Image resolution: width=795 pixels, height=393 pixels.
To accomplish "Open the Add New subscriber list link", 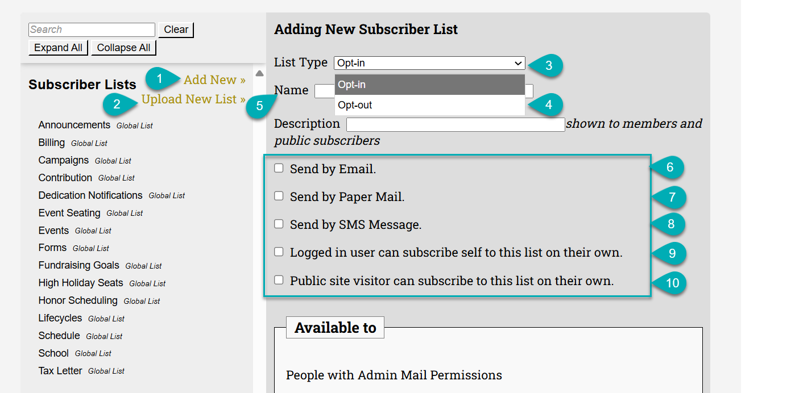I will (214, 80).
